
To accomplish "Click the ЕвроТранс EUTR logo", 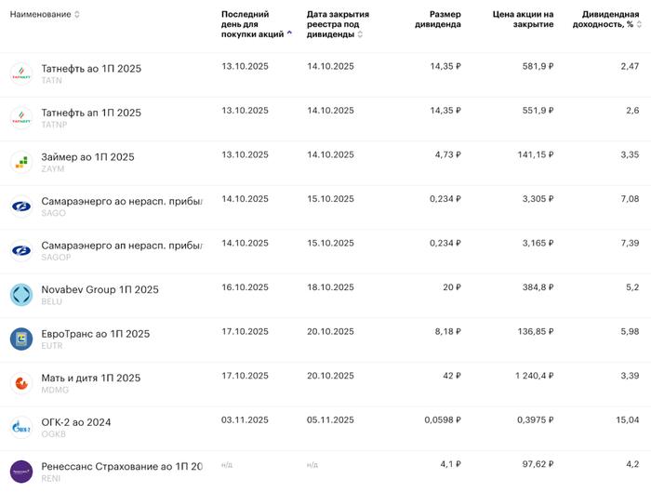I will [x=20, y=339].
